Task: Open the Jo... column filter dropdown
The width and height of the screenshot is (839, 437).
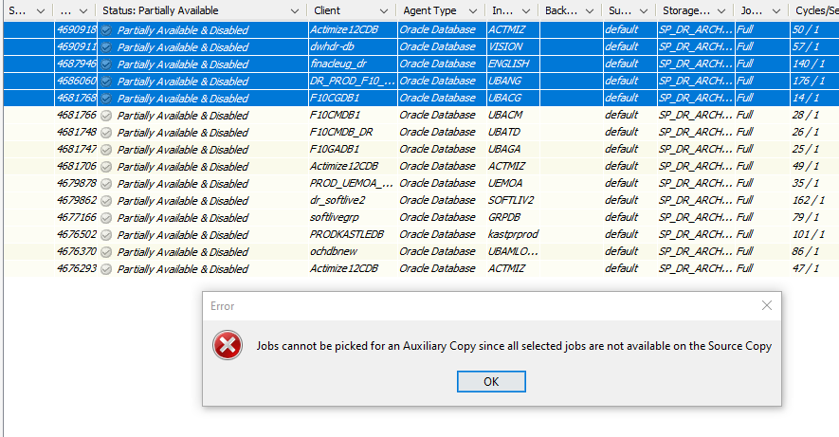Action: tap(775, 10)
